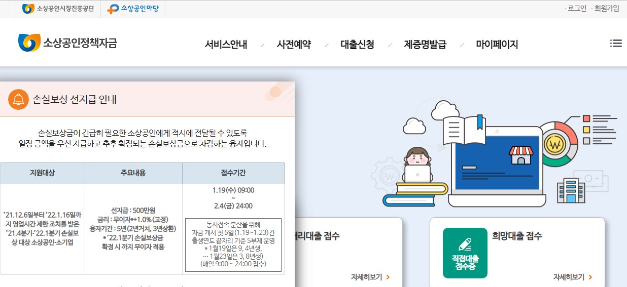Screen dimensions: 627x287
Task: Click 자세히보기 under 대리대출 접수
Action: [x=370, y=277]
